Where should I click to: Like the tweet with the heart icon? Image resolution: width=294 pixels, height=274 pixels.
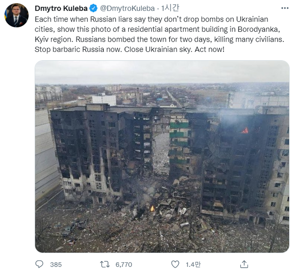point(175,264)
